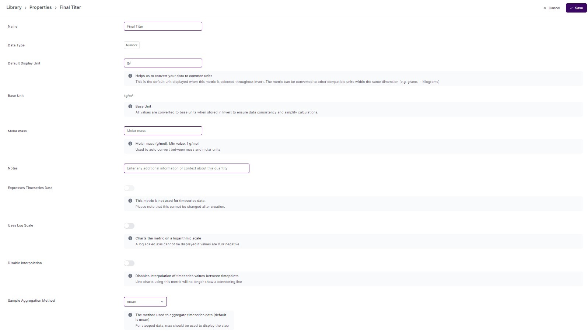Go to Library in breadcrumb
Screen dimensions: 588x333
coord(14,7)
